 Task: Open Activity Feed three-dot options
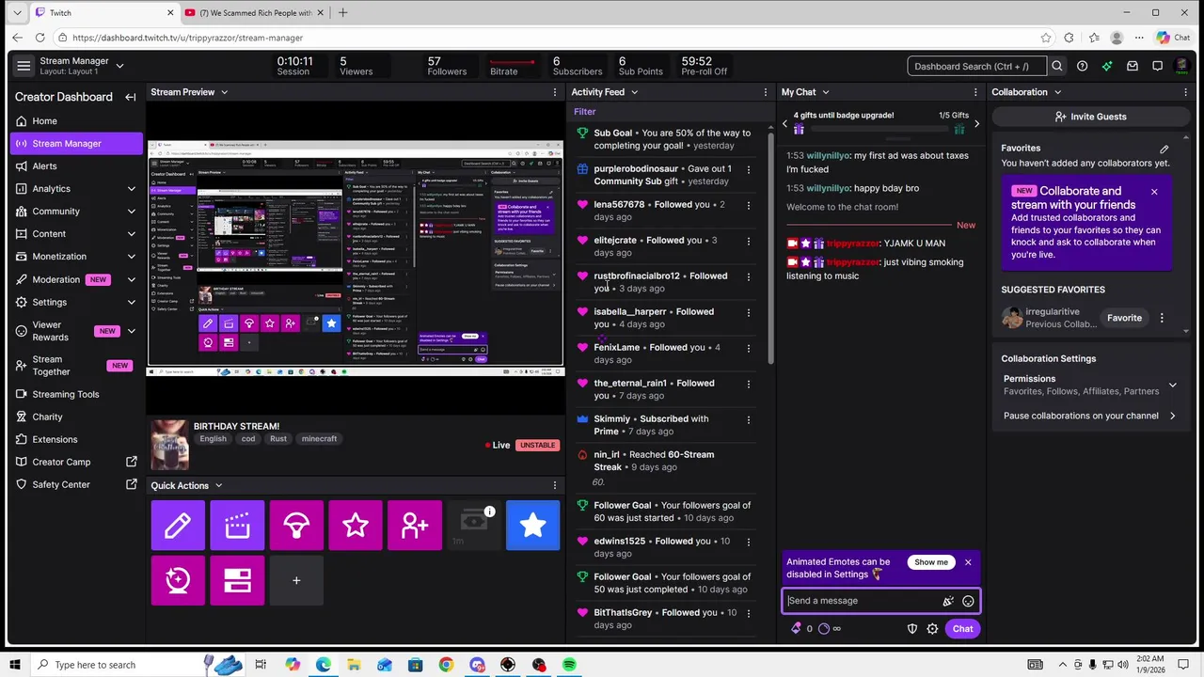point(766,92)
